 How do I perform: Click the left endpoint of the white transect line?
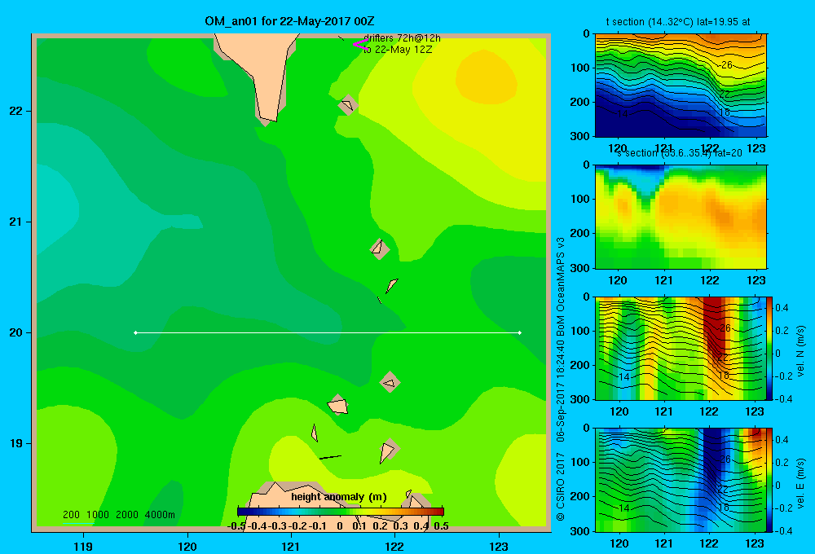pyautogui.click(x=135, y=332)
